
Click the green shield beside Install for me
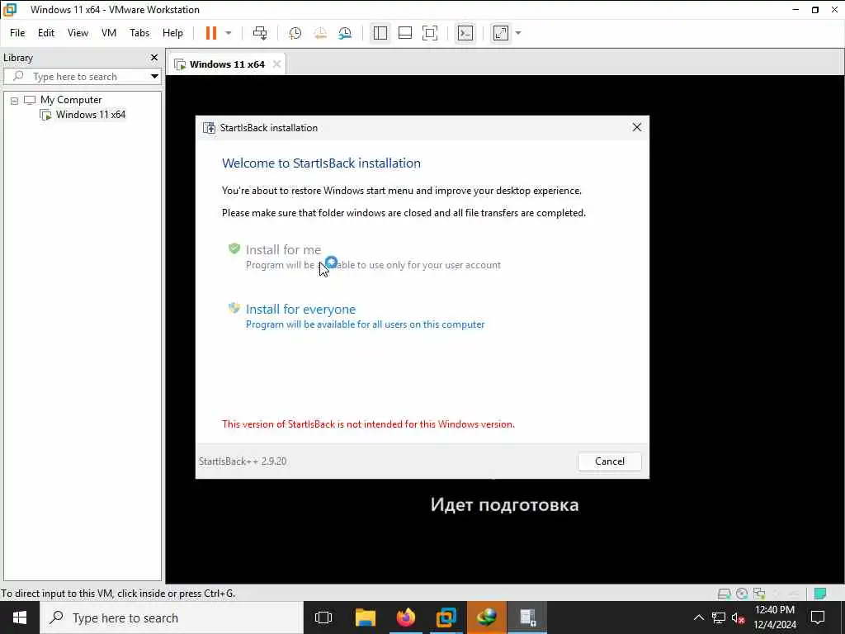(x=234, y=248)
